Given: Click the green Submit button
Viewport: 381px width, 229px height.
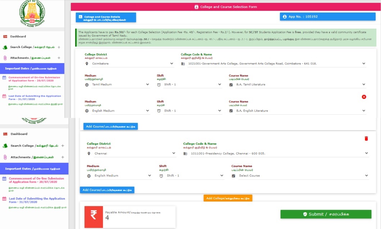Looking at the screenshot, I should [326, 214].
